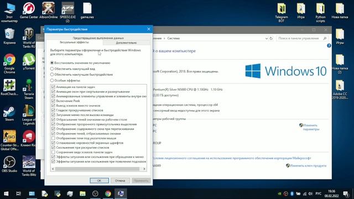Screen dimensions: 354x199
Task: Toggle Анимация на панели задач checkbox
Action: pyautogui.click(x=53, y=87)
